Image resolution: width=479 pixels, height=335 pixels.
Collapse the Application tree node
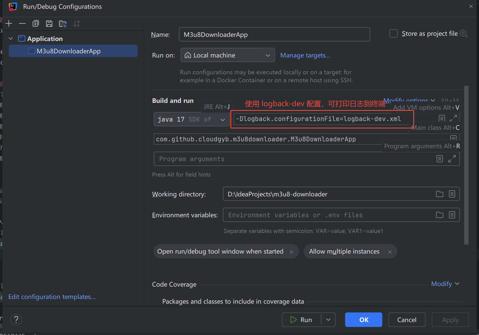pos(11,39)
